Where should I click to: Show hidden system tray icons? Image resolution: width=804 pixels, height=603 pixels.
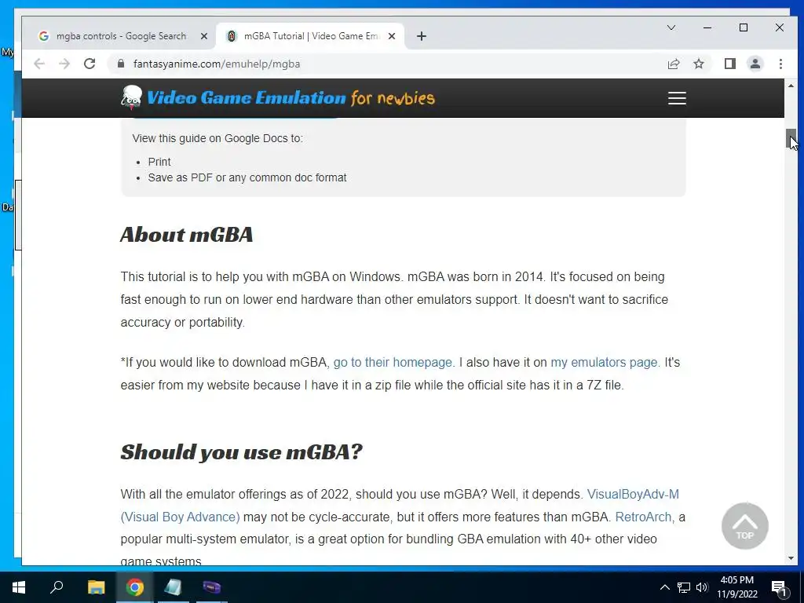tap(664, 587)
